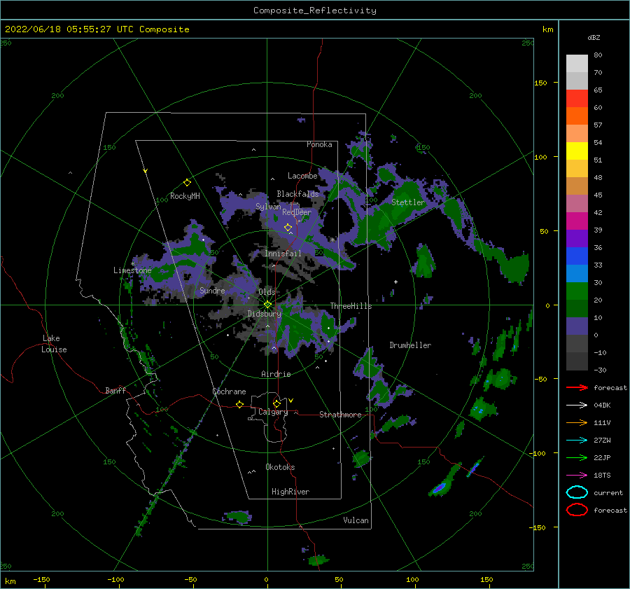The width and height of the screenshot is (630, 589).
Task: Click the 39 dBZ magenta color swatch
Action: pyautogui.click(x=577, y=221)
